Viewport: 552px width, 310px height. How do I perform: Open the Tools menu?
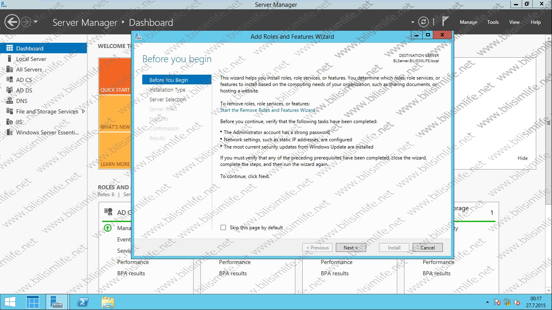click(x=493, y=22)
